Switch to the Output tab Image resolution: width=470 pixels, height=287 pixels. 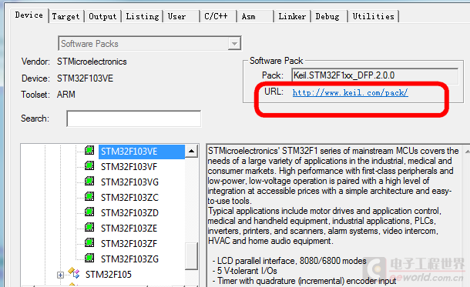point(102,16)
